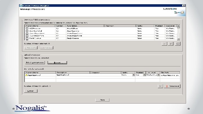Open the Notify dropdown in the upload row

pyautogui.click(x=133, y=75)
